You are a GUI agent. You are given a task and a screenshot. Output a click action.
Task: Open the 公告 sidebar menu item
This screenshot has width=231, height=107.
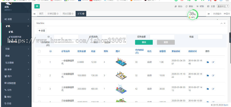(15, 90)
